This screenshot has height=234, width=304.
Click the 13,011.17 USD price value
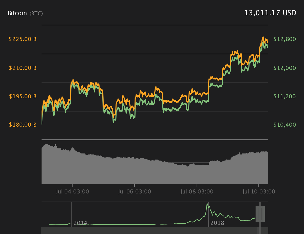tap(270, 13)
